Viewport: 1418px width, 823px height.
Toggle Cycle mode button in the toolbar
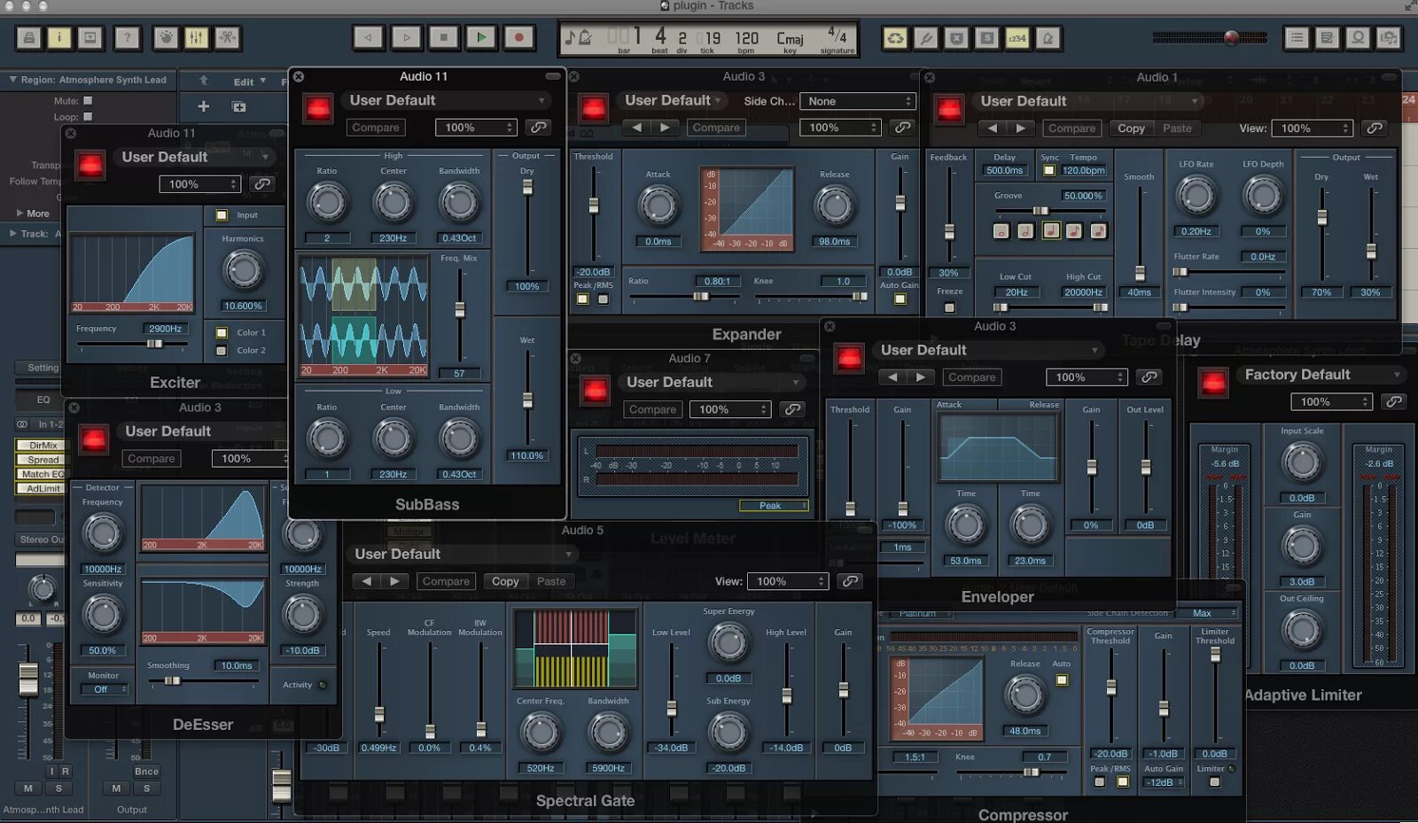click(x=896, y=38)
